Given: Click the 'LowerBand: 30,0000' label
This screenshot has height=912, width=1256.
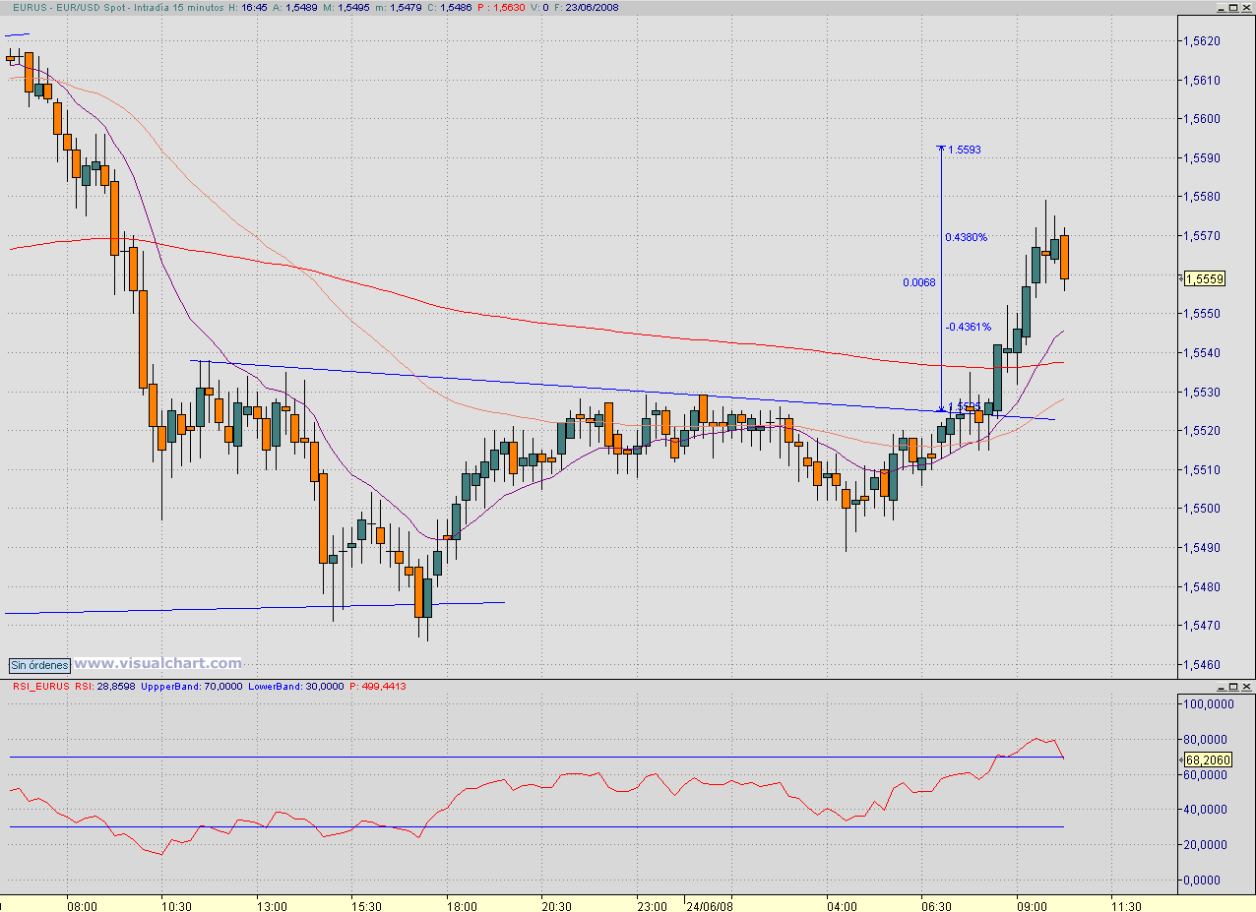Looking at the screenshot, I should pos(294,686).
